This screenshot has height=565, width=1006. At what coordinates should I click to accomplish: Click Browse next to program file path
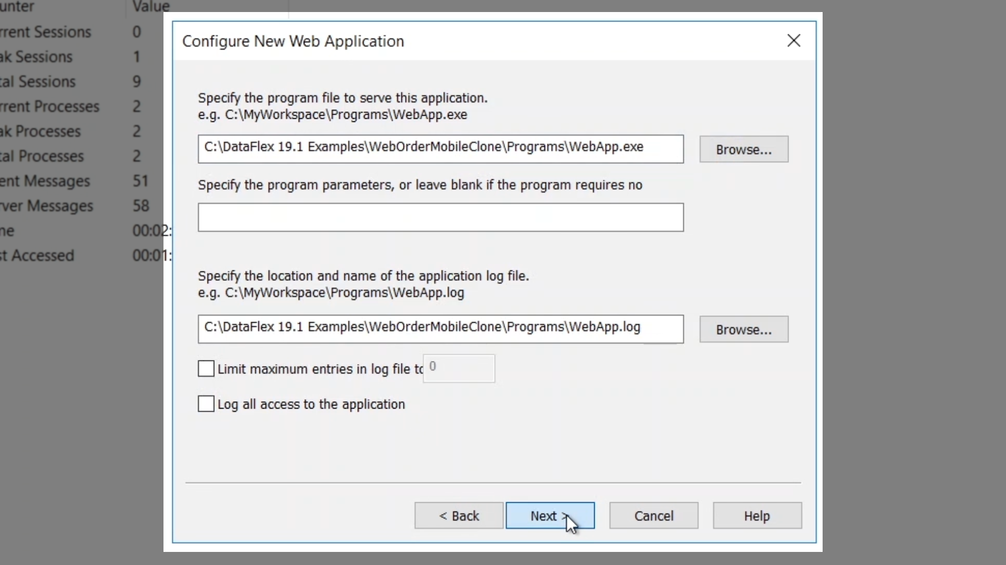click(743, 150)
